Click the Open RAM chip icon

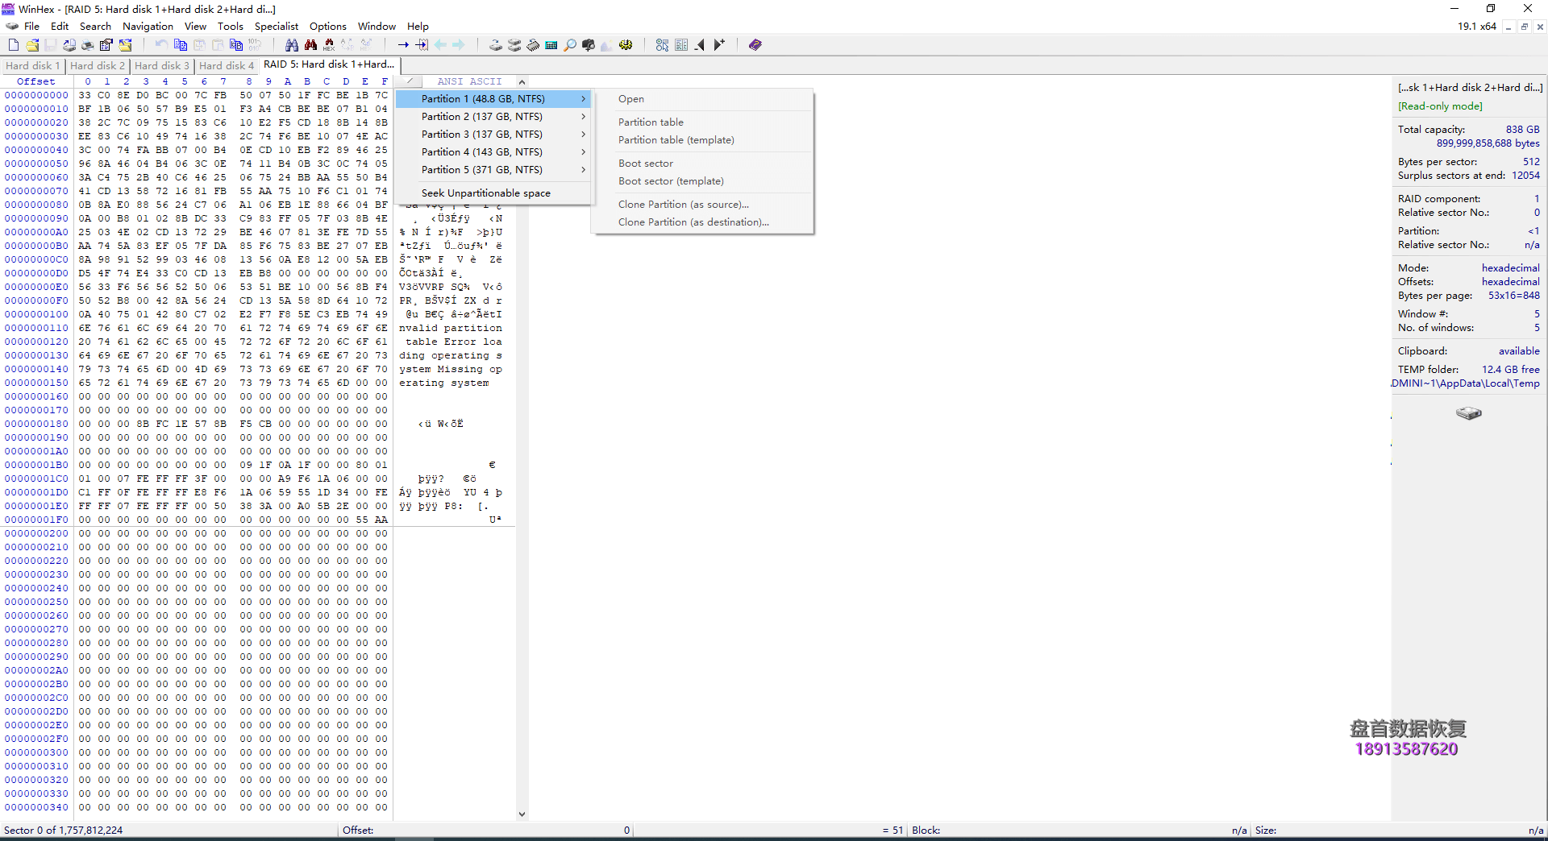click(533, 45)
